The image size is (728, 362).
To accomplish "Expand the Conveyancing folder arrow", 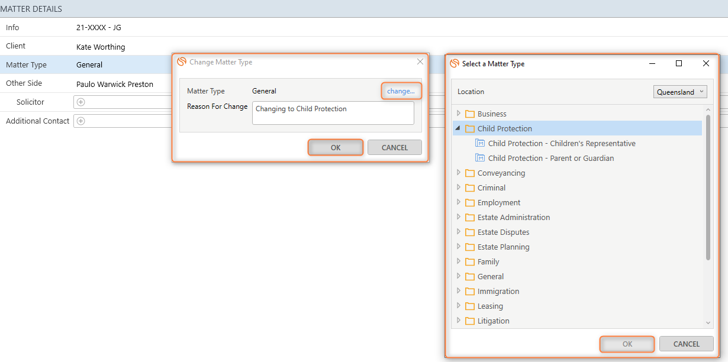I will 458,173.
